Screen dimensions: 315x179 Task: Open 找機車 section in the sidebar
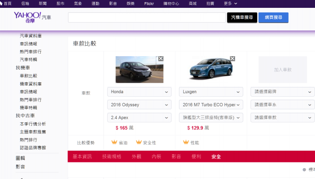(x=23, y=68)
